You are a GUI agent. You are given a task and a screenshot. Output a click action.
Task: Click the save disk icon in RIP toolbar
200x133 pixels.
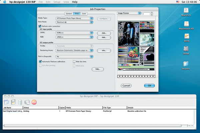pos(13,102)
